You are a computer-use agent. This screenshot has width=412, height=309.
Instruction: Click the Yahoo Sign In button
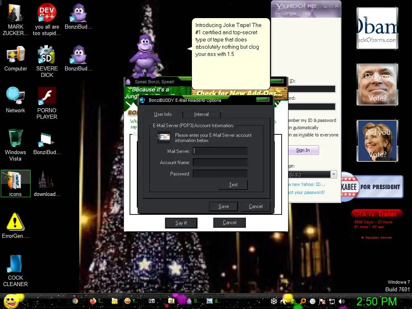[x=303, y=150]
